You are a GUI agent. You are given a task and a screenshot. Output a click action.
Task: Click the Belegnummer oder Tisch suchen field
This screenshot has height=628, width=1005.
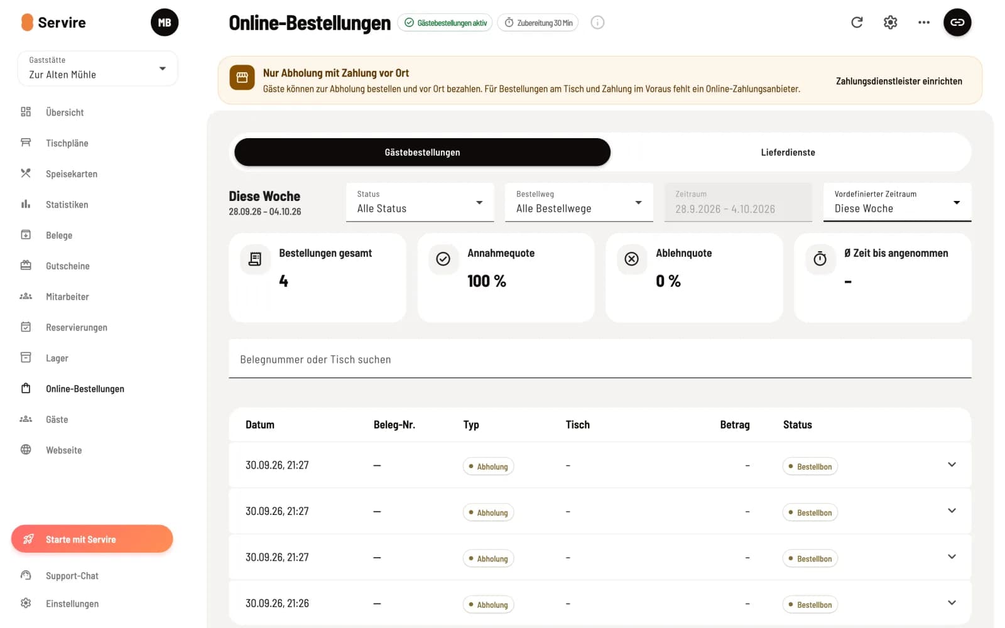pyautogui.click(x=600, y=359)
